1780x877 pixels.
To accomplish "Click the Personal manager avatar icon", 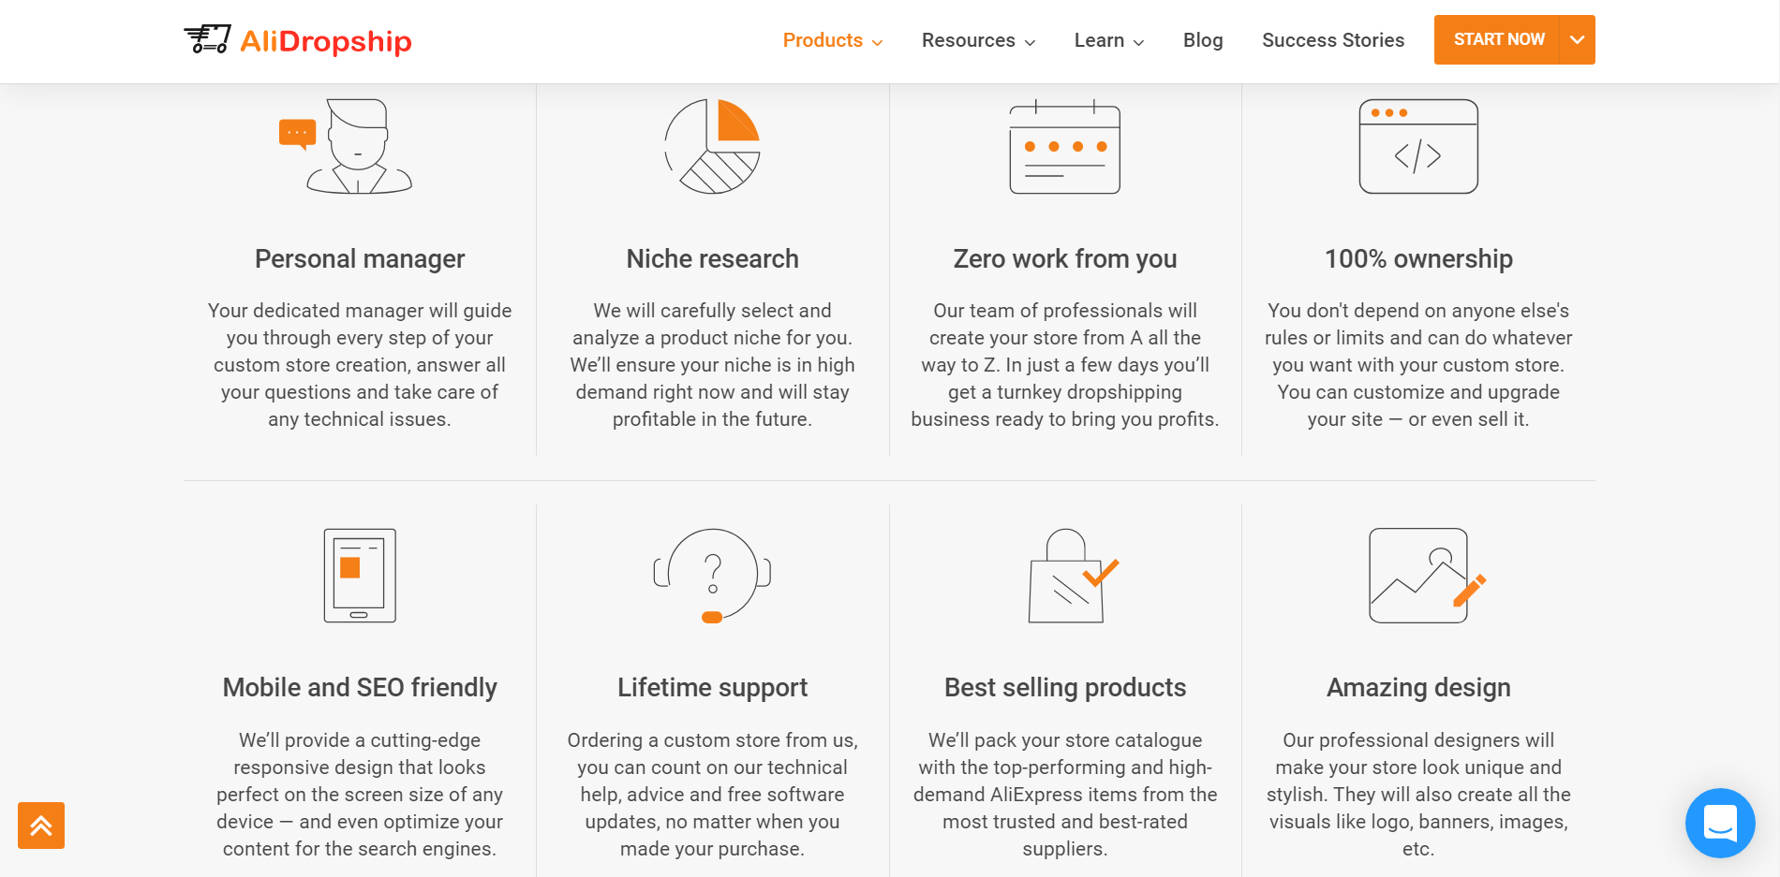I will pyautogui.click(x=347, y=146).
